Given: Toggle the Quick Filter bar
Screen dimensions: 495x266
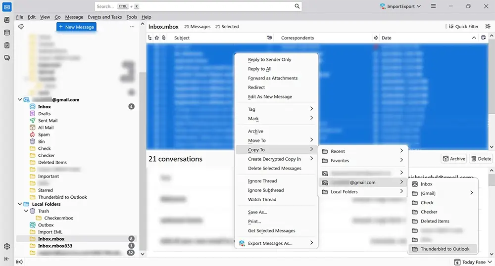Looking at the screenshot, I should [x=463, y=27].
